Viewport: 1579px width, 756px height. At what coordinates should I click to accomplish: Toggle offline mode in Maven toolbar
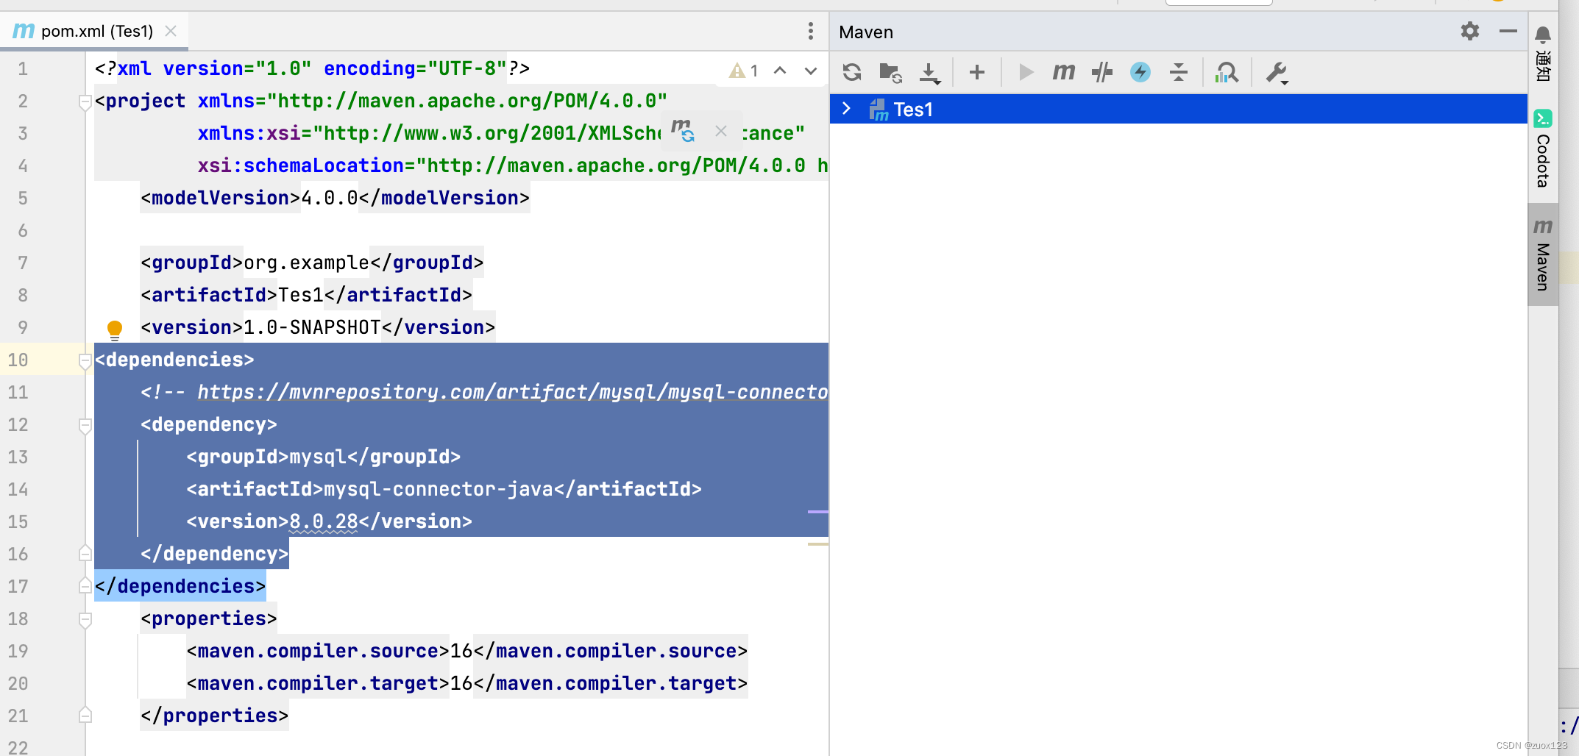[1102, 72]
